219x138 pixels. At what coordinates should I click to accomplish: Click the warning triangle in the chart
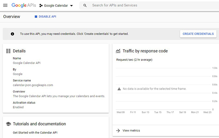(x=119, y=89)
